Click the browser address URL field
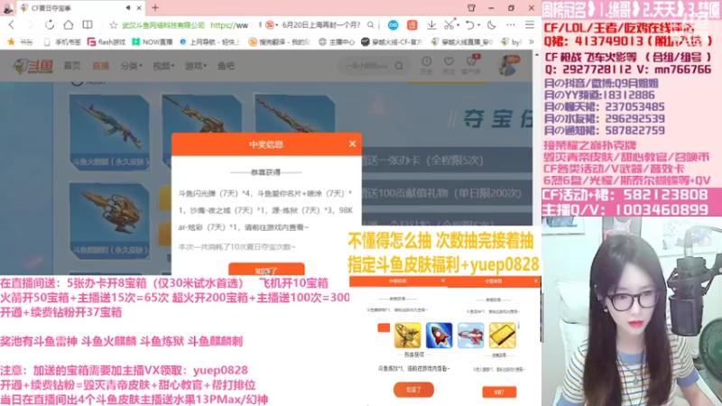The height and width of the screenshot is (406, 722). click(x=185, y=25)
